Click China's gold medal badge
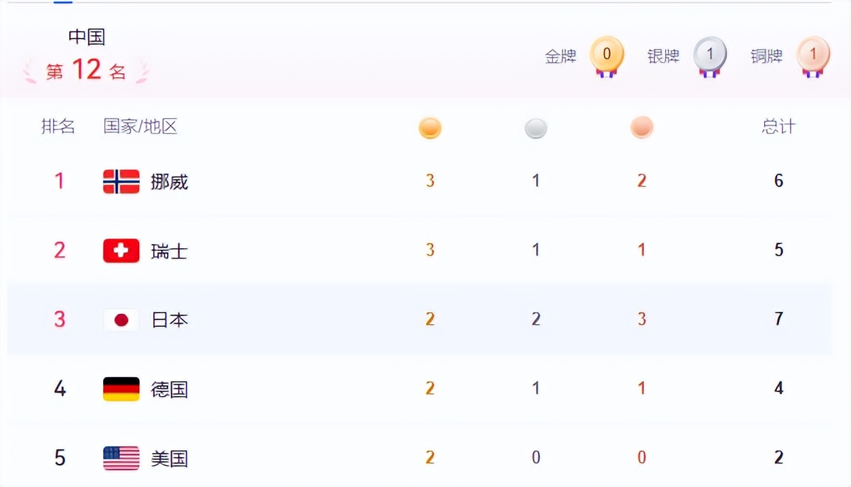Viewport: 851px width, 487px height. click(x=606, y=55)
